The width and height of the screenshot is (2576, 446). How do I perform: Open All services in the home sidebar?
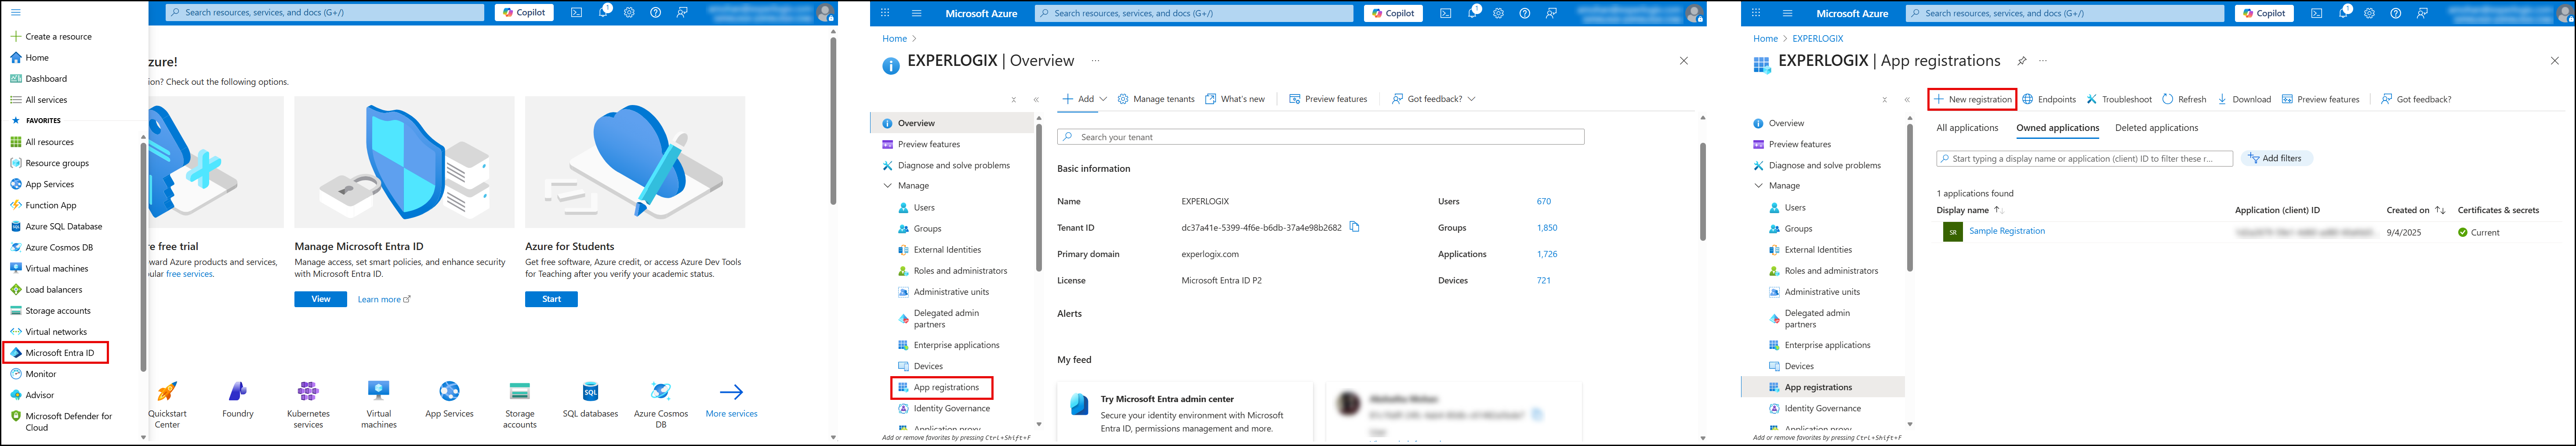click(46, 100)
